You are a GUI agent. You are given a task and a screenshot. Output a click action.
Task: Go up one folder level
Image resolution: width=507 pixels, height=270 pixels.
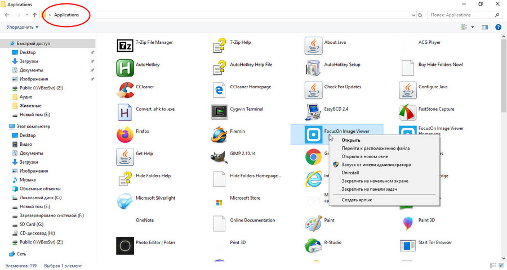[34, 15]
